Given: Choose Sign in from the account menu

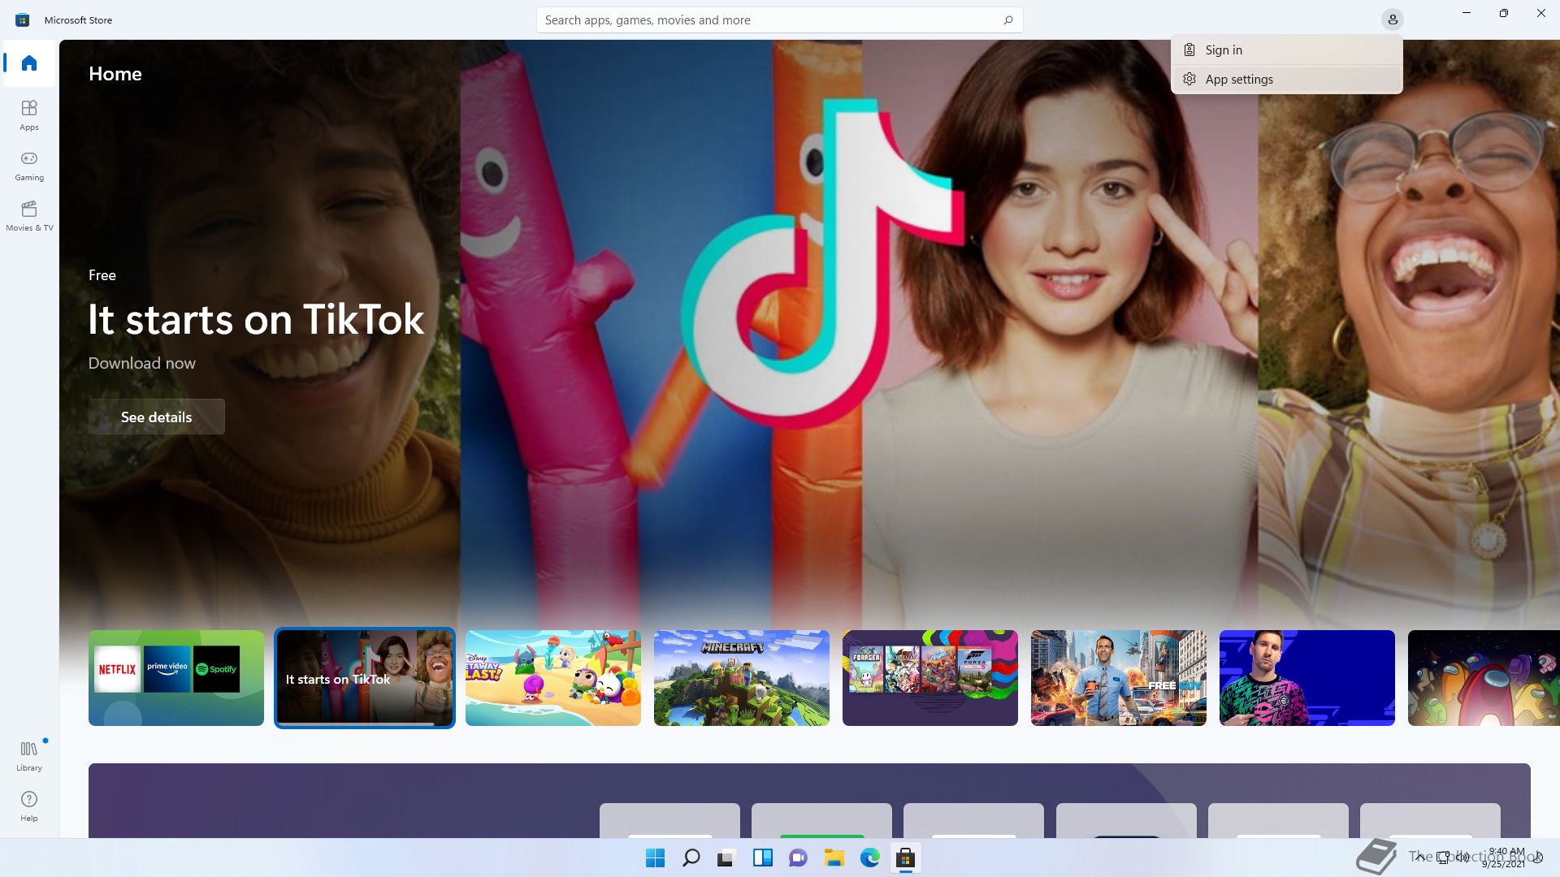Looking at the screenshot, I should pyautogui.click(x=1286, y=50).
